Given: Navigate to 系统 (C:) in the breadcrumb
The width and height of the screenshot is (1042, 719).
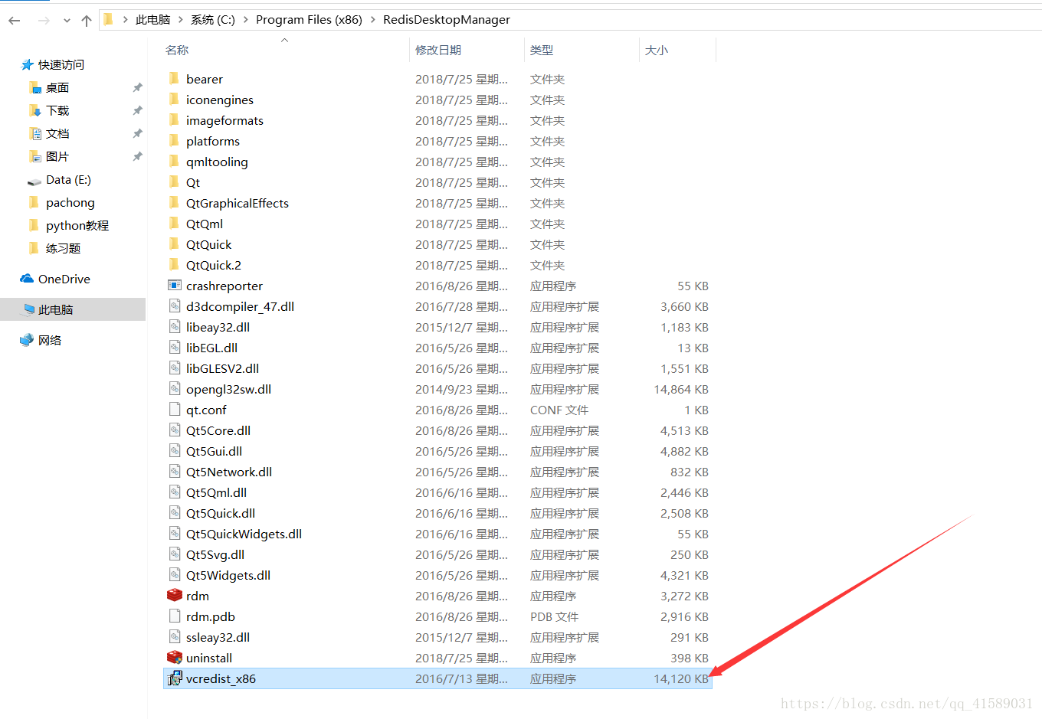Looking at the screenshot, I should [x=213, y=20].
